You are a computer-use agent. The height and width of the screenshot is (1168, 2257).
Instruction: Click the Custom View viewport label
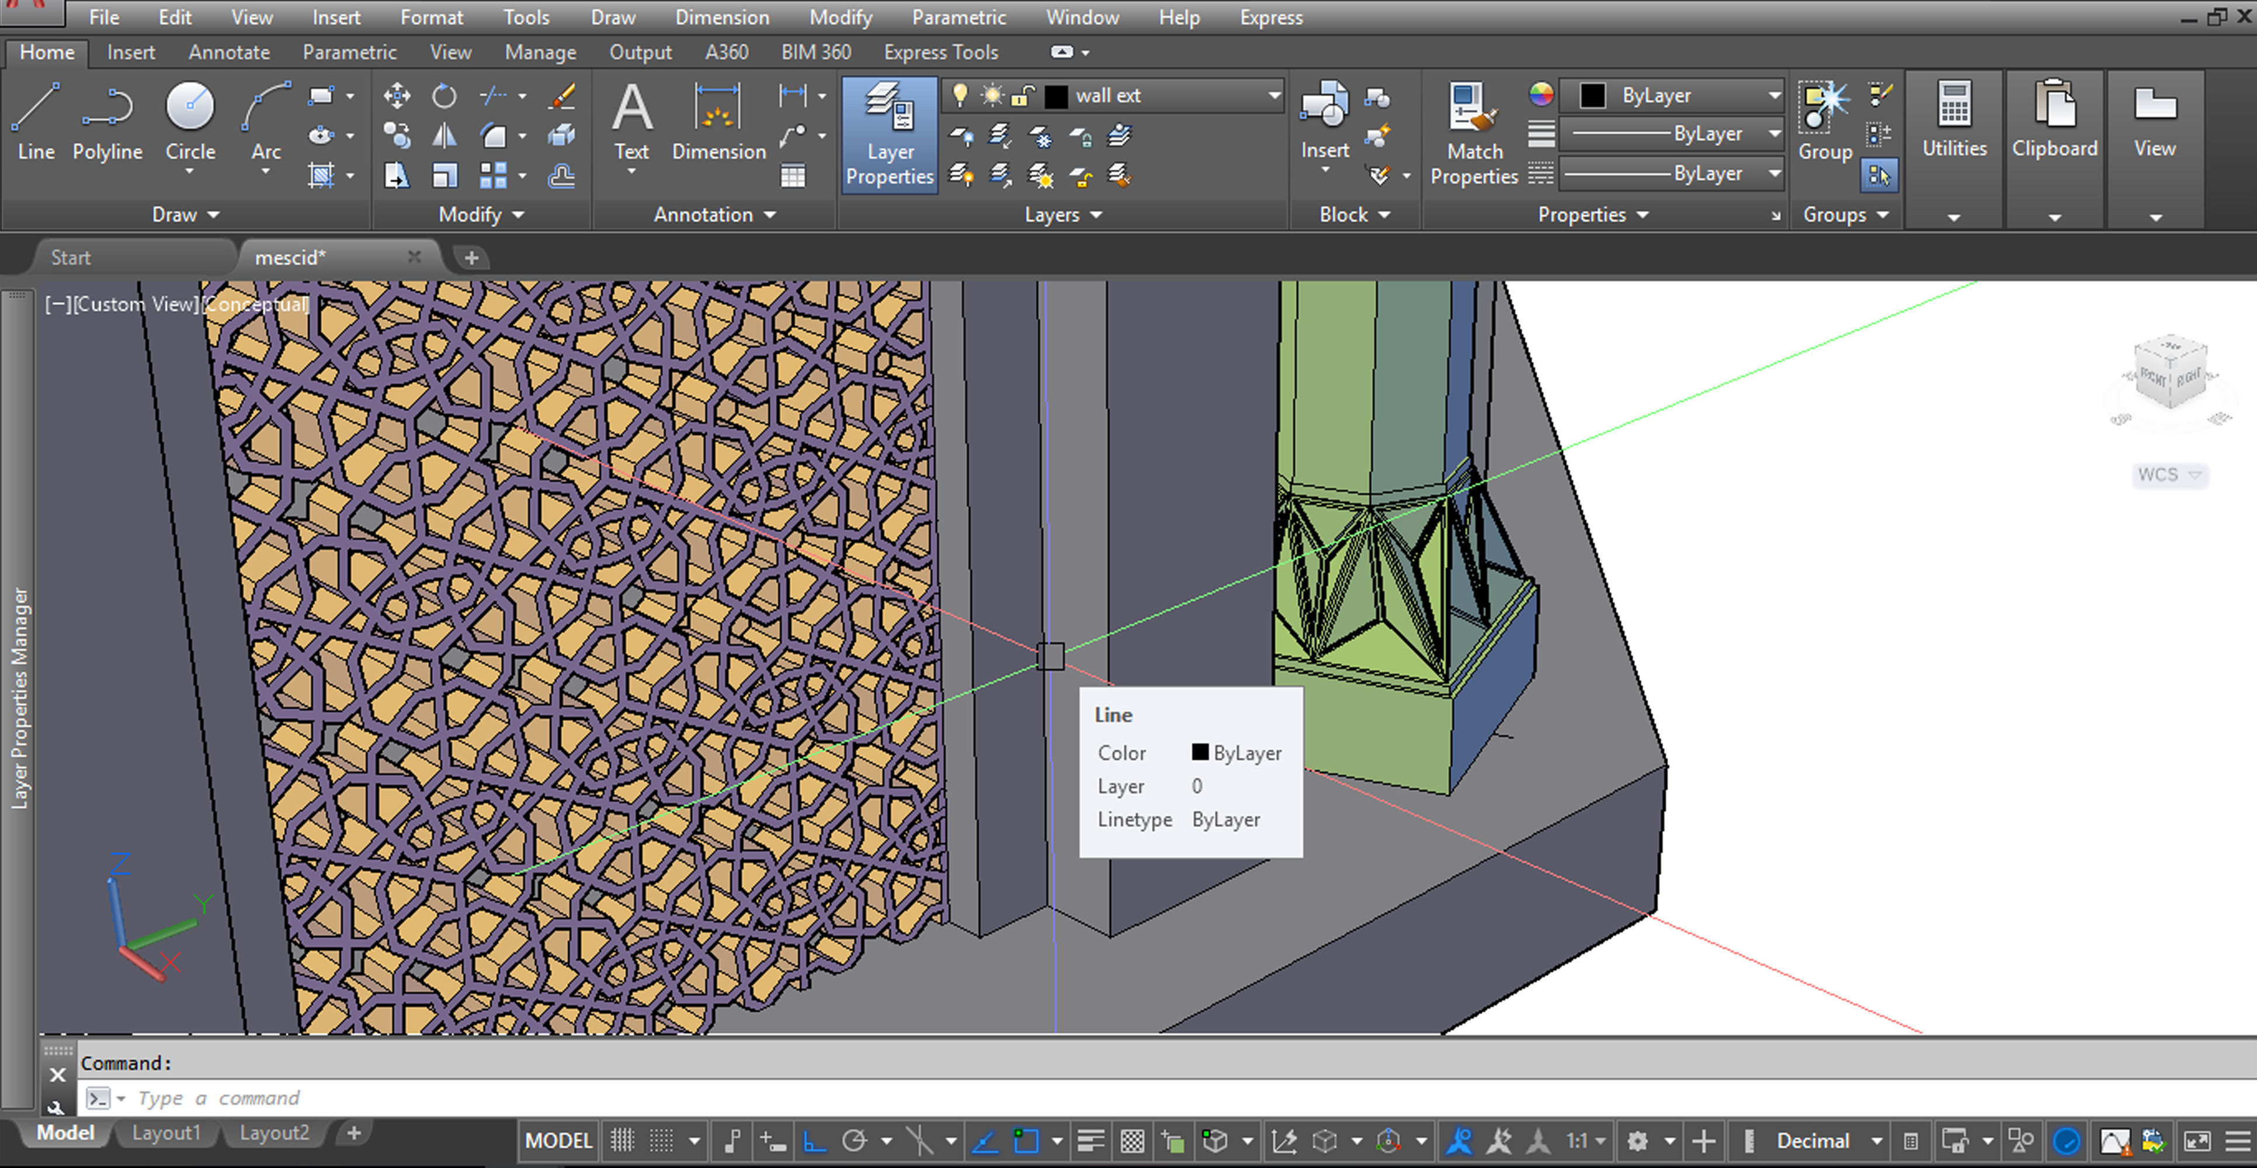point(136,304)
